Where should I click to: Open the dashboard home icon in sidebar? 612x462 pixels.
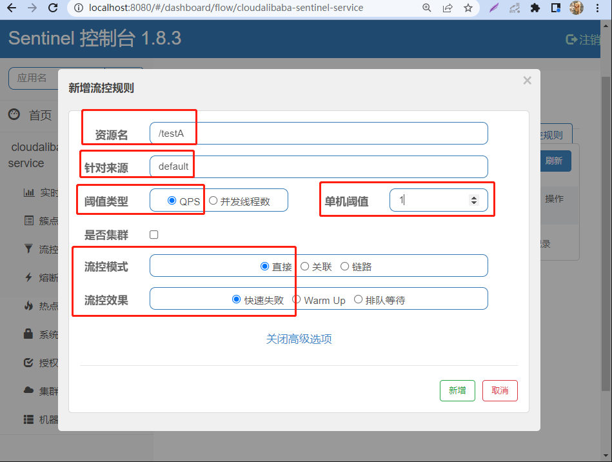pos(14,114)
